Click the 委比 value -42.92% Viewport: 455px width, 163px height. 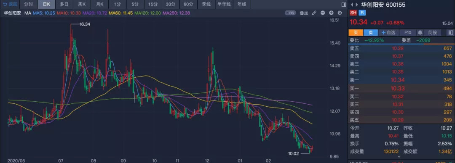[x=374, y=40]
